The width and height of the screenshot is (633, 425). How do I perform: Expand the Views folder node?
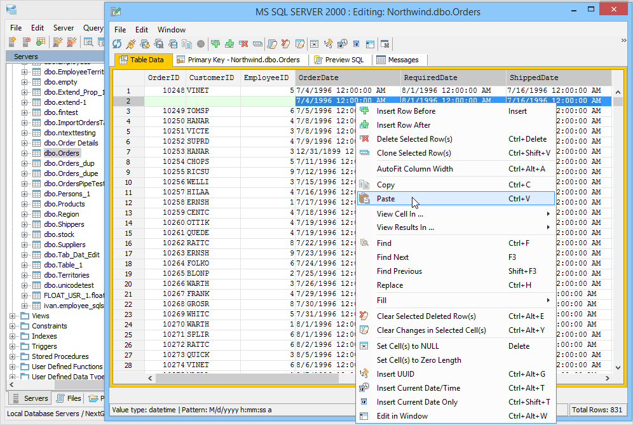pos(13,316)
